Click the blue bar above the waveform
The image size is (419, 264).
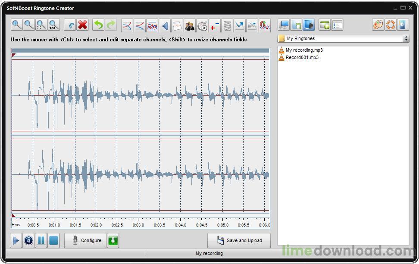point(140,51)
